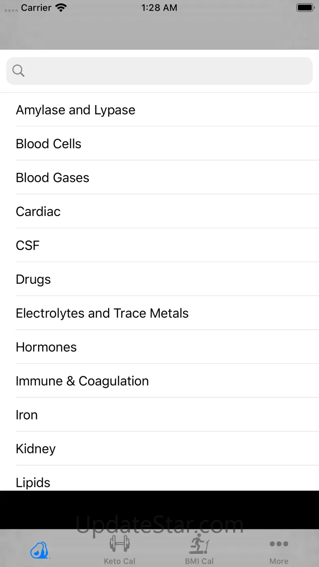Image resolution: width=319 pixels, height=567 pixels.
Task: Click the battery status icon
Action: 305,8
